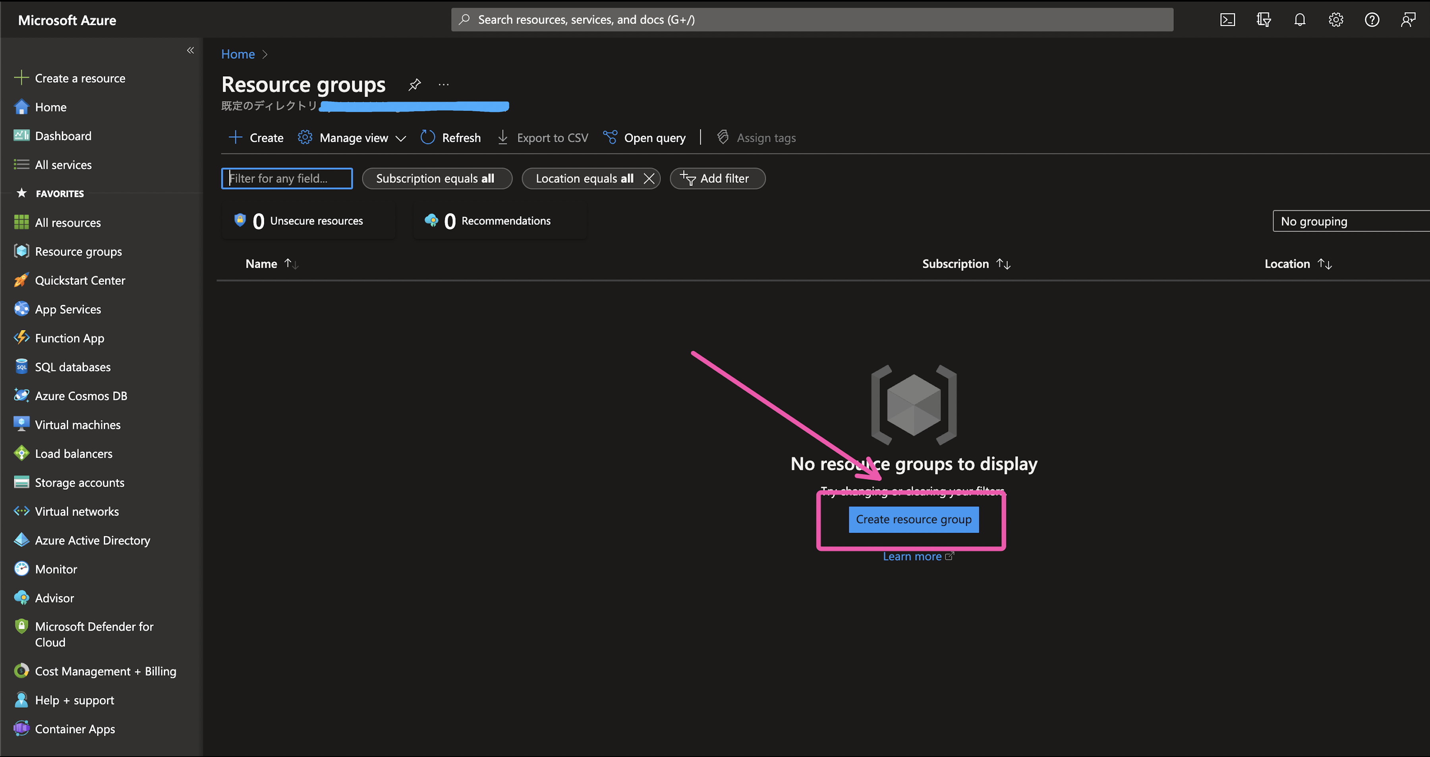Open Cloud Shell from top bar
The height and width of the screenshot is (757, 1430).
[x=1227, y=20]
